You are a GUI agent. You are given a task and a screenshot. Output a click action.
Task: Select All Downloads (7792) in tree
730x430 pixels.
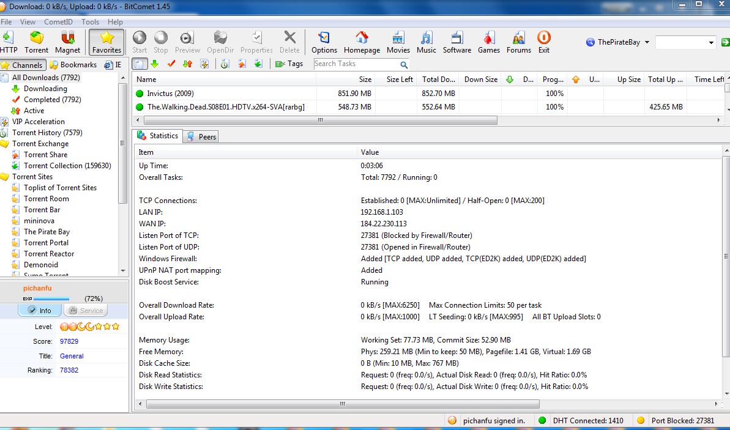pos(46,78)
